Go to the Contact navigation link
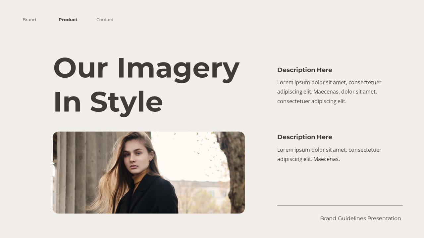The height and width of the screenshot is (238, 424). (x=105, y=20)
